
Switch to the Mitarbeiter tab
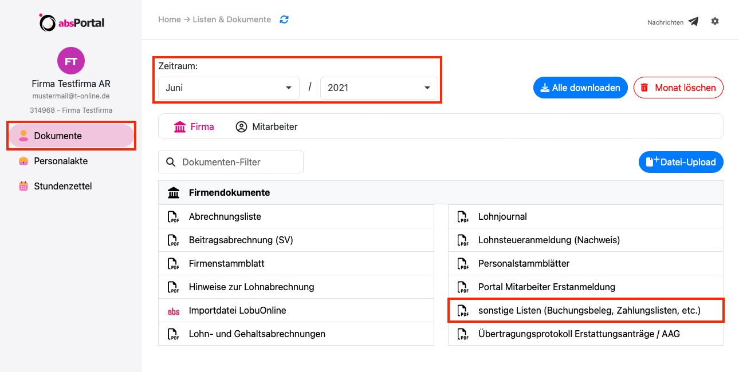(266, 127)
